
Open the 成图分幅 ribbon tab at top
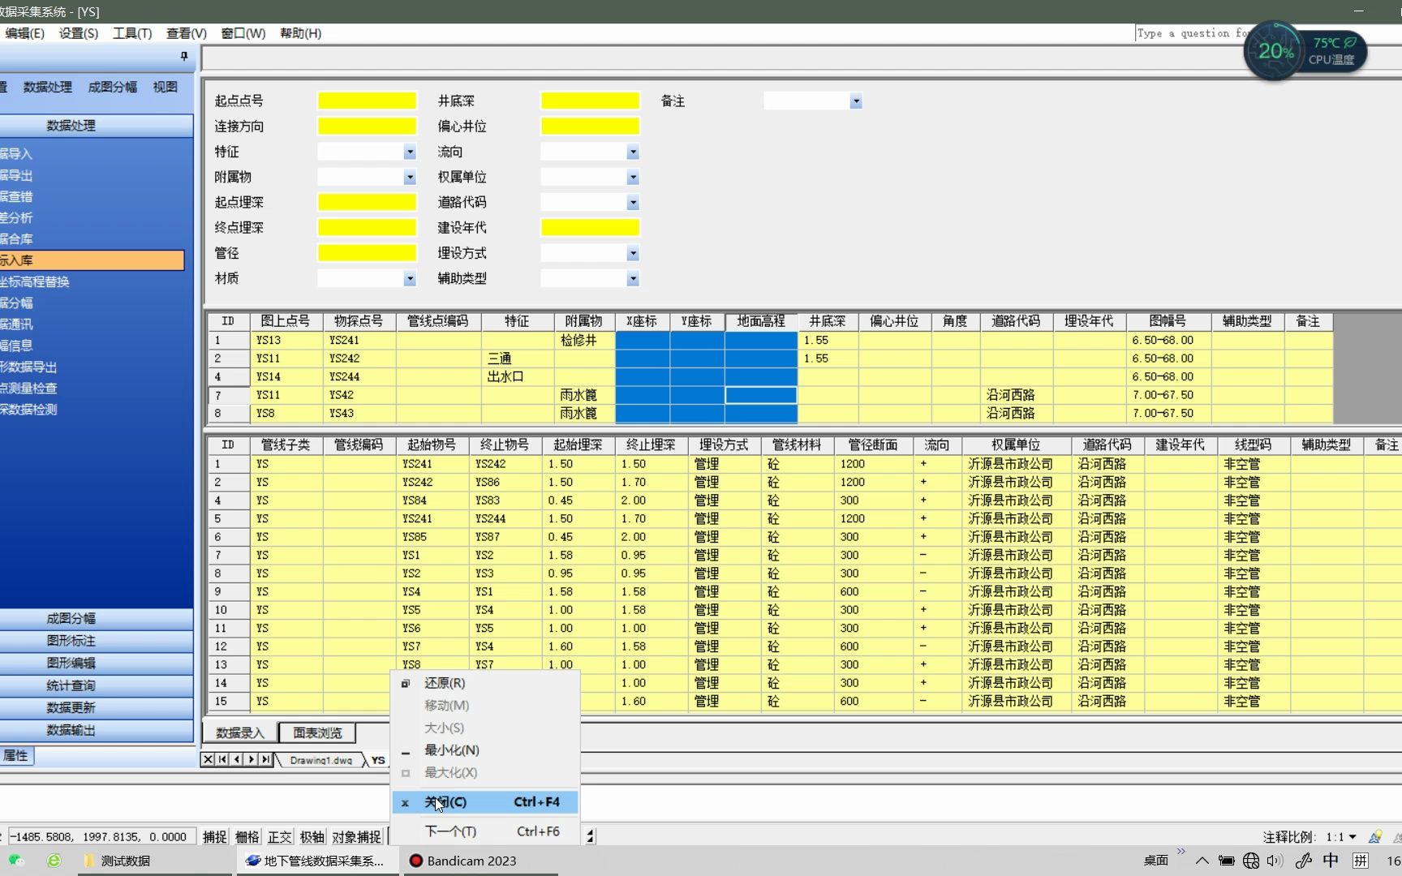tap(112, 87)
